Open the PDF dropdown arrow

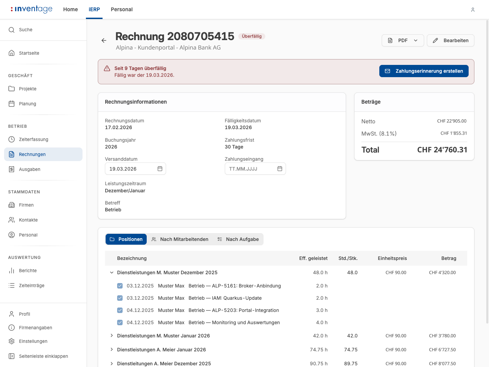[x=416, y=40]
